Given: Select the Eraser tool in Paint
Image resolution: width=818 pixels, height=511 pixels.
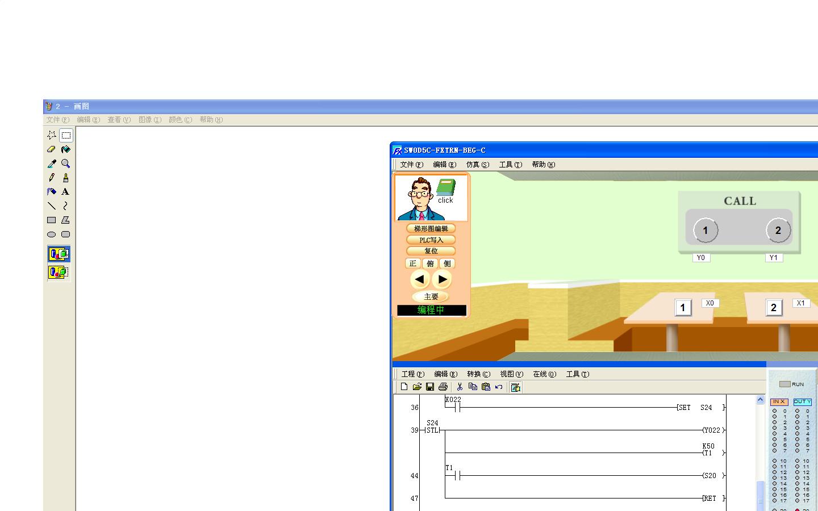Looking at the screenshot, I should pos(52,149).
